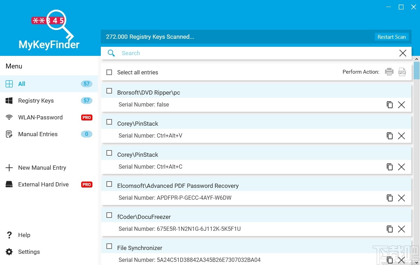Click the Settings gear icon
The width and height of the screenshot is (420, 265).
(x=9, y=252)
